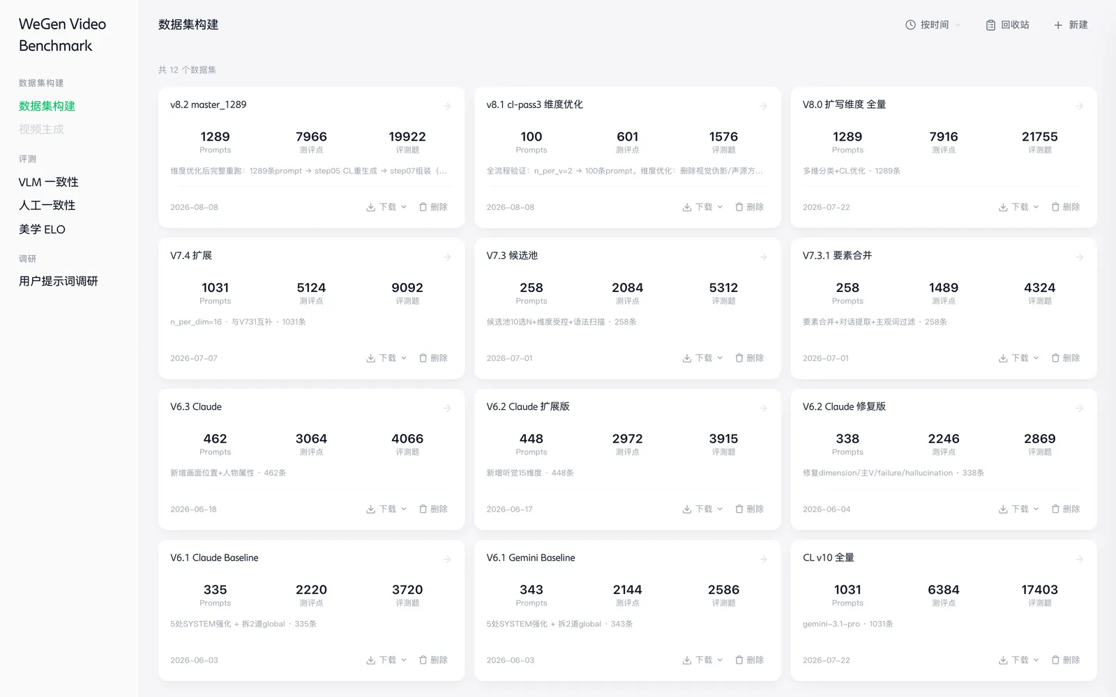The width and height of the screenshot is (1116, 697).
Task: Open the V7.3.1 要素合并 card arrow
Action: pyautogui.click(x=1079, y=257)
